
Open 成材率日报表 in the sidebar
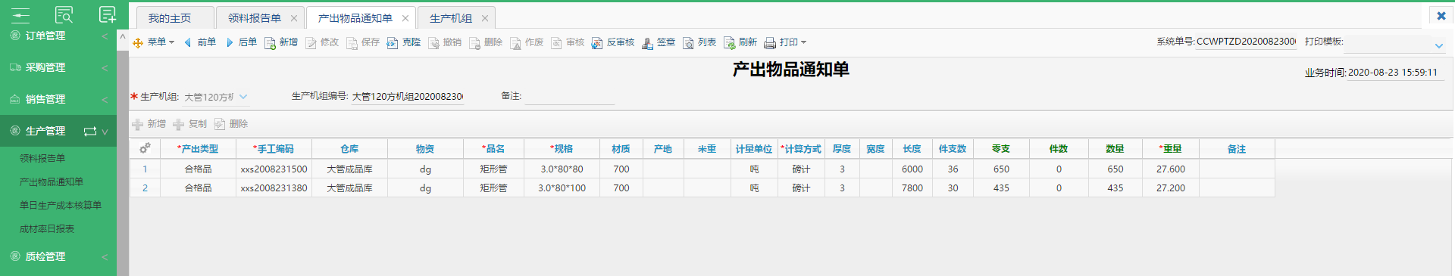(47, 228)
